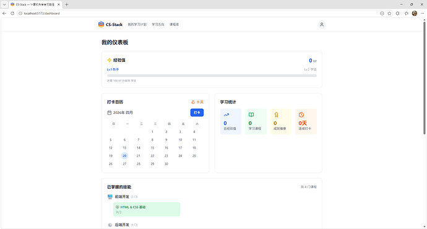The image size is (427, 229).
Task: Go back with the browser back arrow
Action: pos(4,14)
